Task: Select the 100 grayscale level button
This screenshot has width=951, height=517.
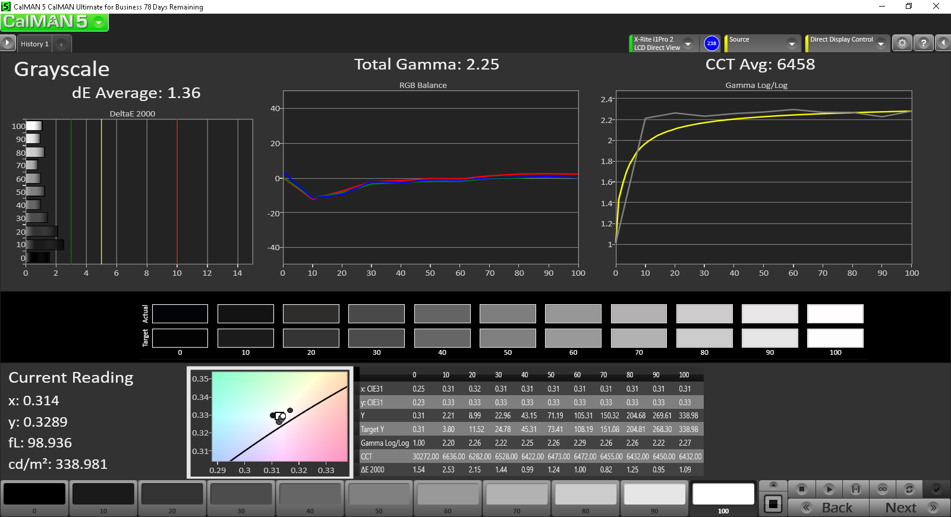Action: (x=723, y=498)
